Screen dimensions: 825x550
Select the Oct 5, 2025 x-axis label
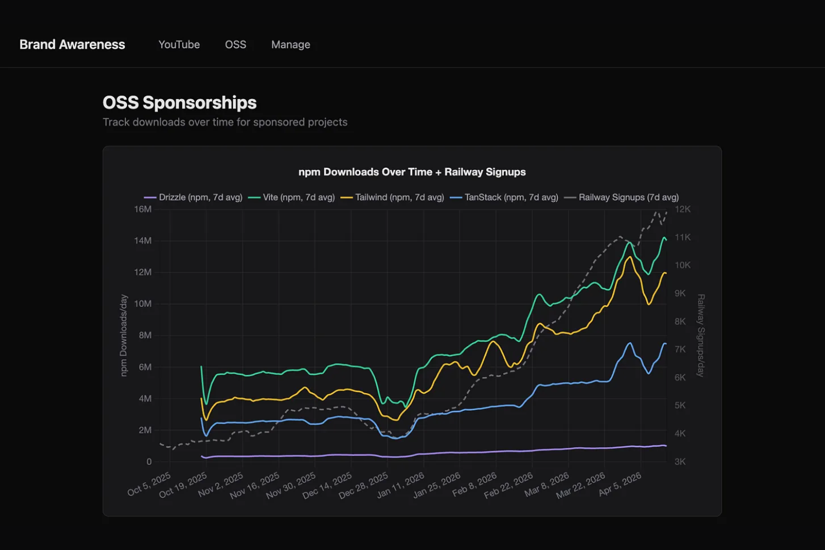click(150, 484)
